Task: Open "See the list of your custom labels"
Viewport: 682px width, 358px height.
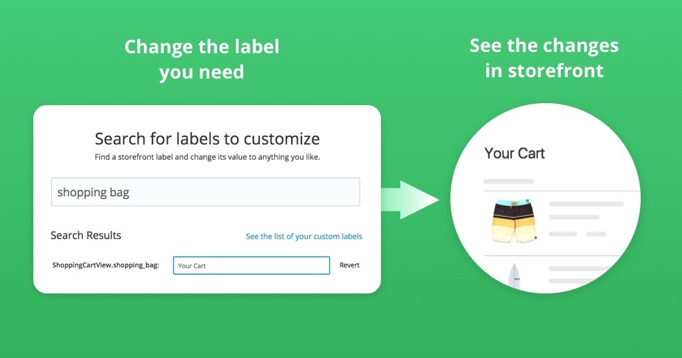Action: tap(304, 236)
